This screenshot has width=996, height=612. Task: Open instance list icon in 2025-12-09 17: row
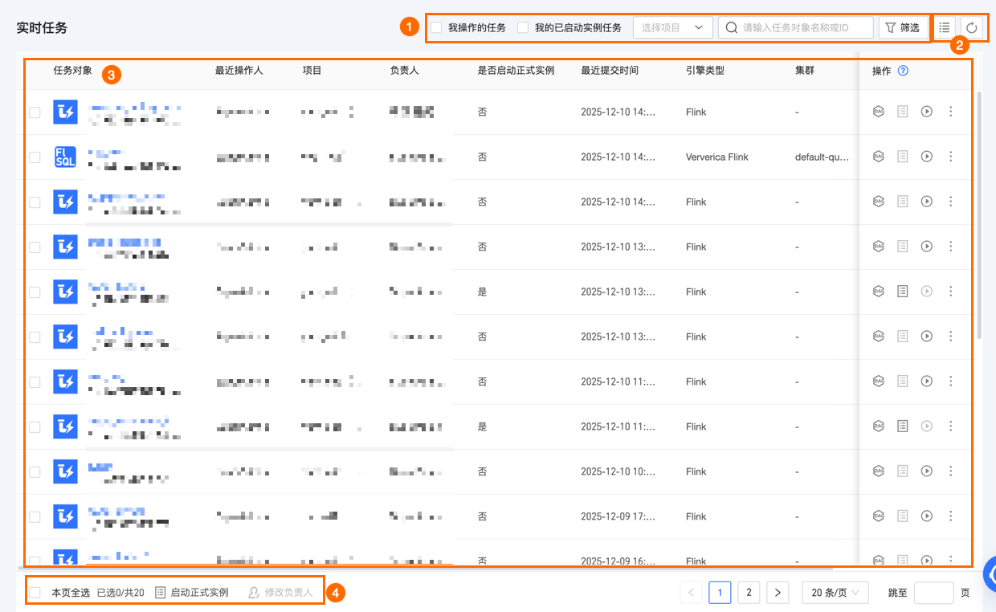click(903, 516)
